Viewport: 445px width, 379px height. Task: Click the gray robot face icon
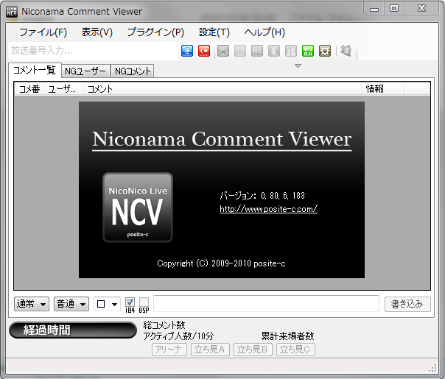[223, 51]
